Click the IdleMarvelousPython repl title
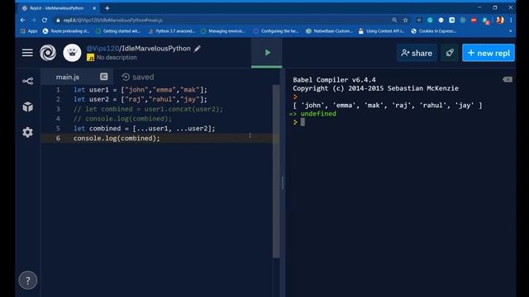 coord(156,49)
